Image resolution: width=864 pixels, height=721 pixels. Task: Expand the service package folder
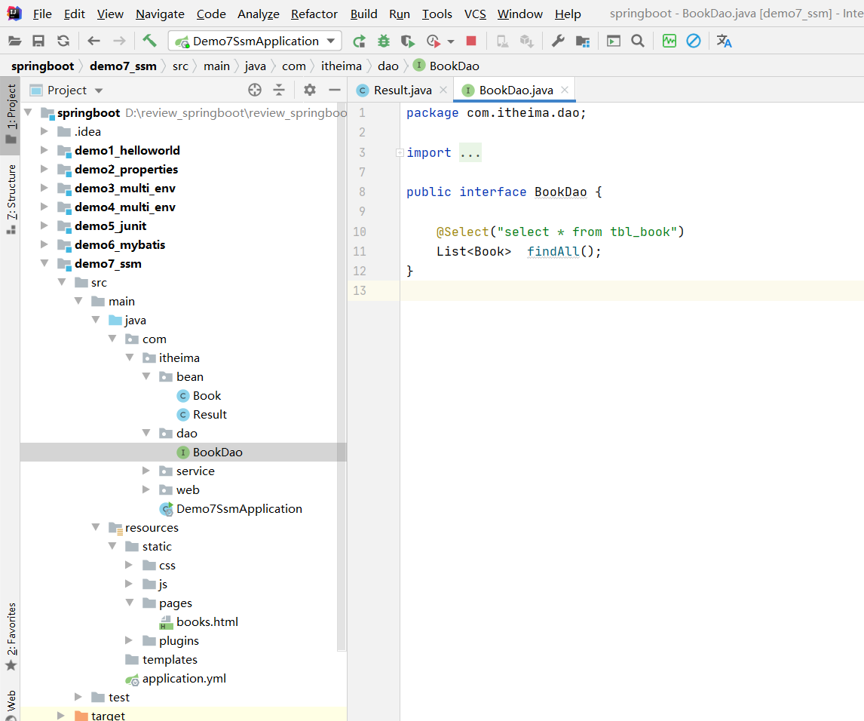(146, 471)
